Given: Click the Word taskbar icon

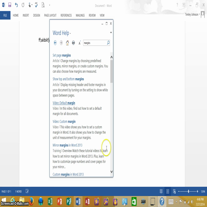Looking at the screenshot, I should tap(78, 202).
